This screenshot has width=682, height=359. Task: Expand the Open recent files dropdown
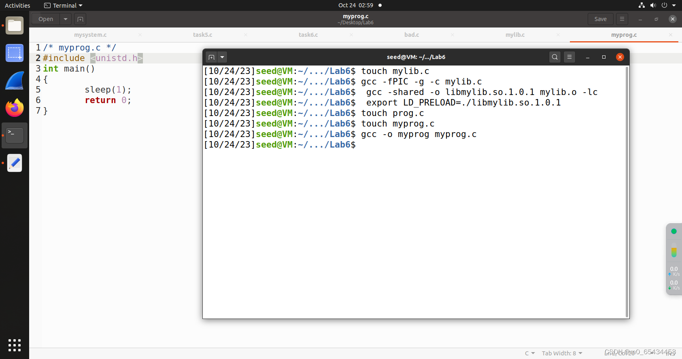[x=66, y=19]
